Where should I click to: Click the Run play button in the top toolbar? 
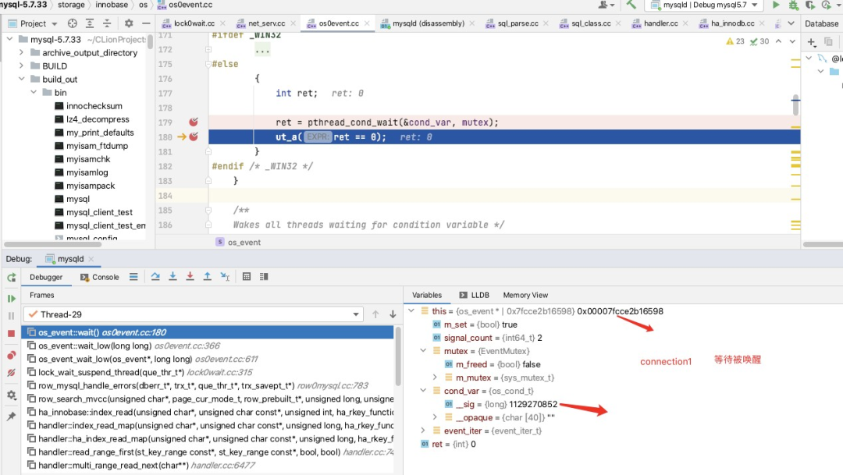click(776, 5)
